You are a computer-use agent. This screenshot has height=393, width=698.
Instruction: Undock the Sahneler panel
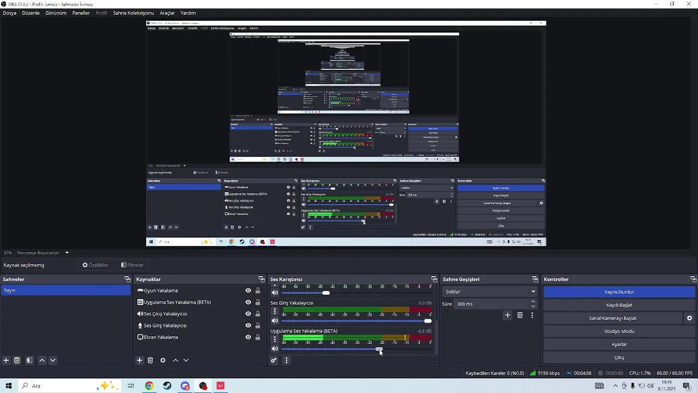(x=128, y=279)
